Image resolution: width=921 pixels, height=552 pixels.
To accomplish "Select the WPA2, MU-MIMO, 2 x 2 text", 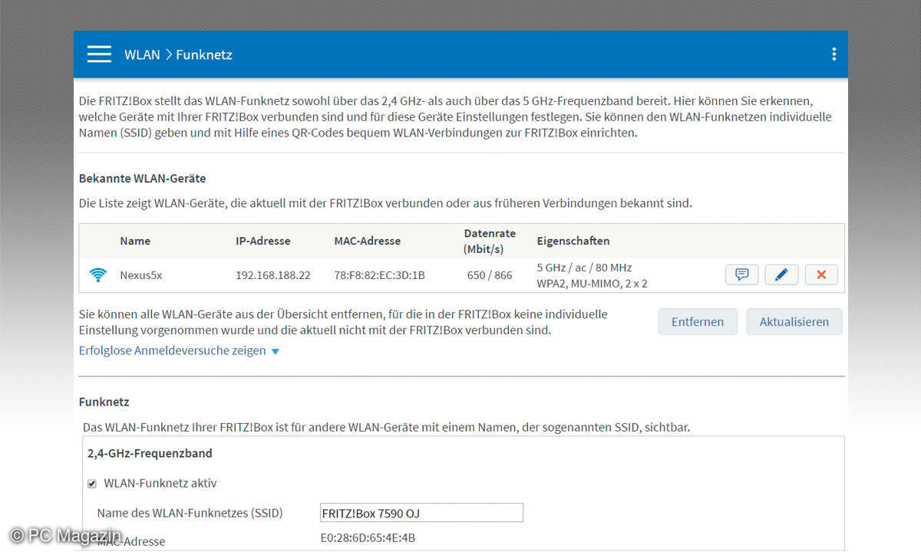I will 593,284.
